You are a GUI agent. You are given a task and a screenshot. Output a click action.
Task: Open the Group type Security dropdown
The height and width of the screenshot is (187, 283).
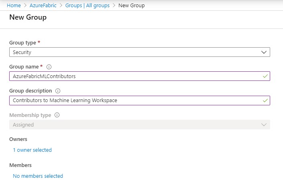click(140, 52)
